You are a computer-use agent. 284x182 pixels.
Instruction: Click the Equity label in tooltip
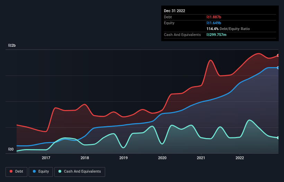[x=169, y=23]
